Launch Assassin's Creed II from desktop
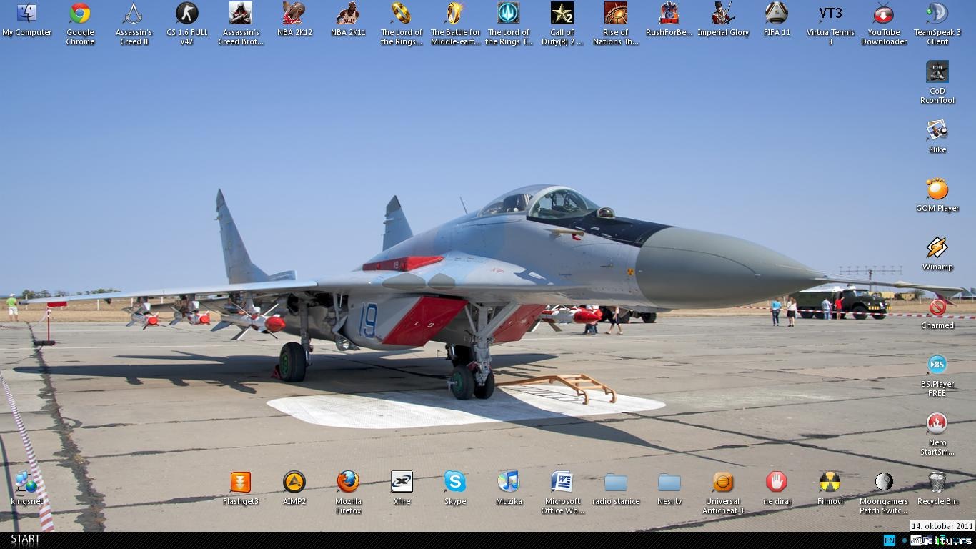Viewport: 976px width, 549px height. tap(134, 14)
